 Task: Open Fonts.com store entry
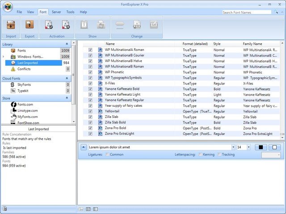pos(25,105)
